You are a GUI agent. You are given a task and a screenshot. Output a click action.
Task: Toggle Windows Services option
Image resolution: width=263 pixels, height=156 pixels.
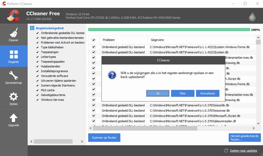[37, 100]
